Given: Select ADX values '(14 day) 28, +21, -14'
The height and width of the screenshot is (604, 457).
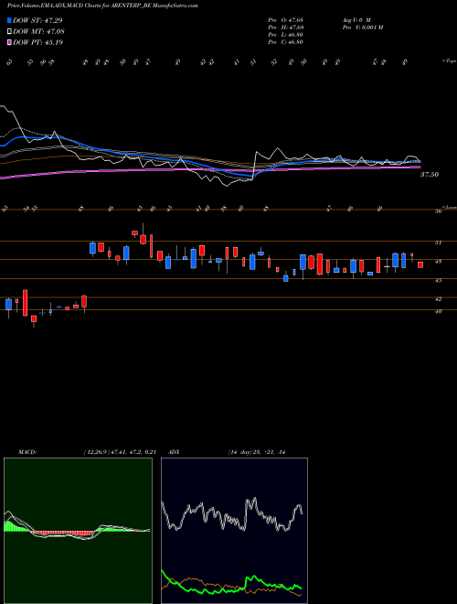Looking at the screenshot, I should (257, 452).
